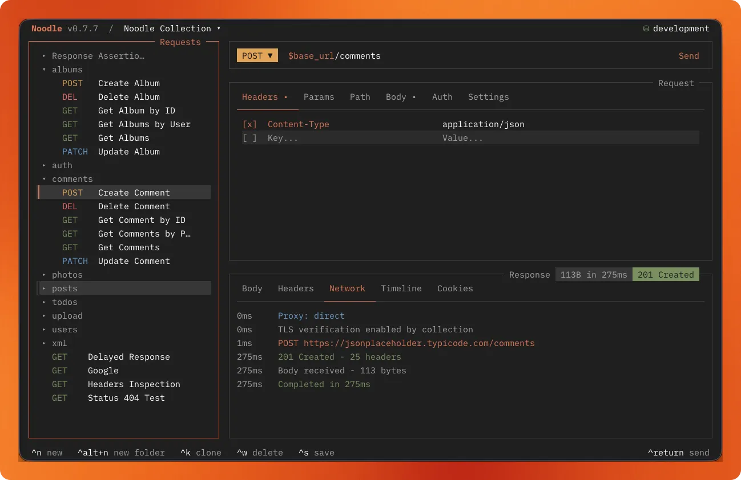This screenshot has width=741, height=480.
Task: Select the Network response tab
Action: (x=347, y=288)
